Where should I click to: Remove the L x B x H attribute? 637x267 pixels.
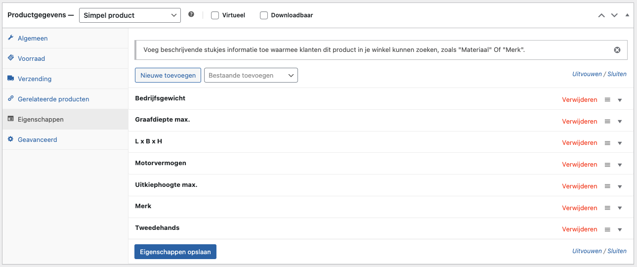click(580, 143)
